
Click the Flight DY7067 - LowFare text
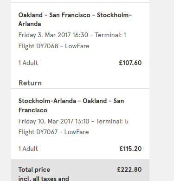[53, 132]
